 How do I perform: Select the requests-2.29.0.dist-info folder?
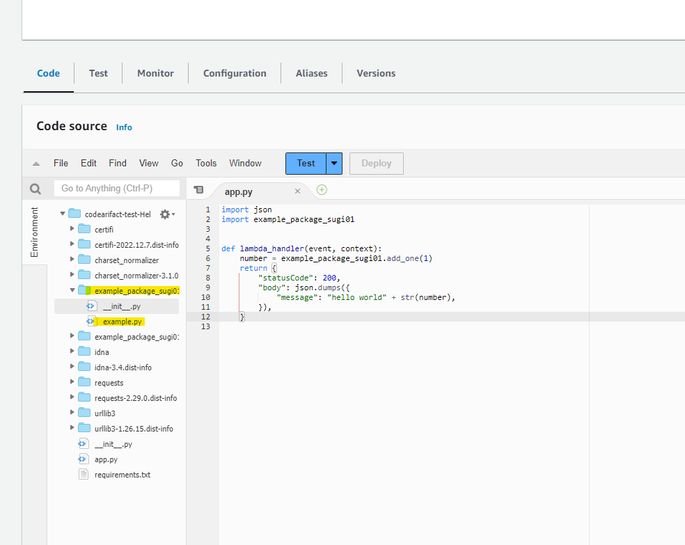pyautogui.click(x=136, y=398)
